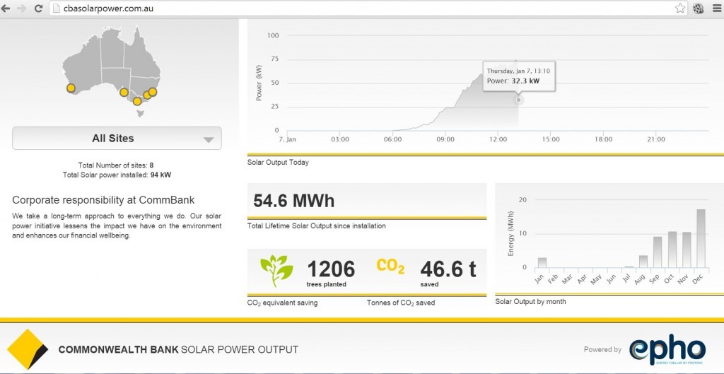The image size is (724, 374).
Task: Click the December bar in monthly chart
Action: 701,238
